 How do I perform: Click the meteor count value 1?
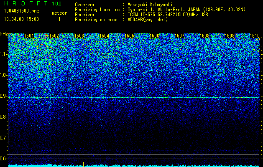click(59, 19)
